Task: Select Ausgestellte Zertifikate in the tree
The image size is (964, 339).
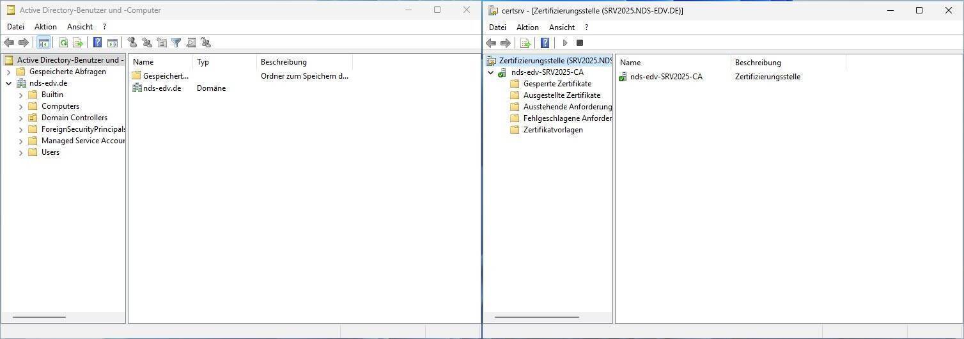Action: coord(561,95)
